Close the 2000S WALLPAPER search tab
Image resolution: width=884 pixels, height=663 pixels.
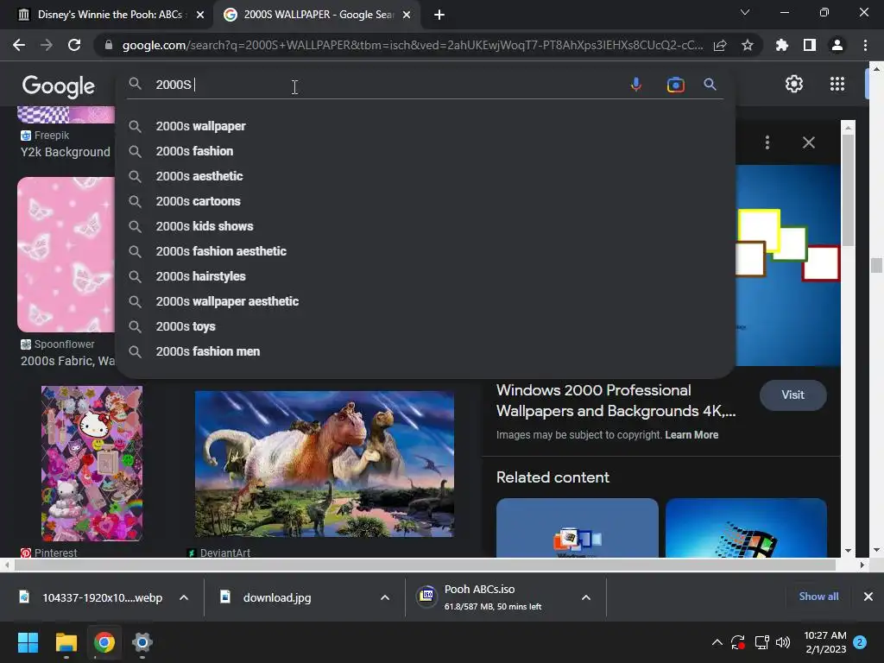point(407,15)
